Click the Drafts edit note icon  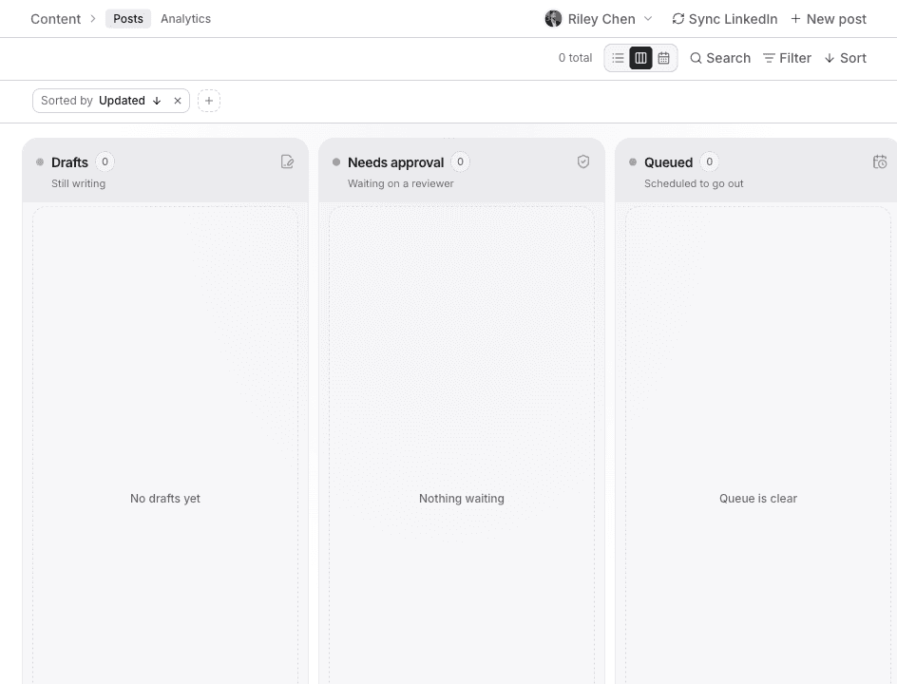(287, 161)
